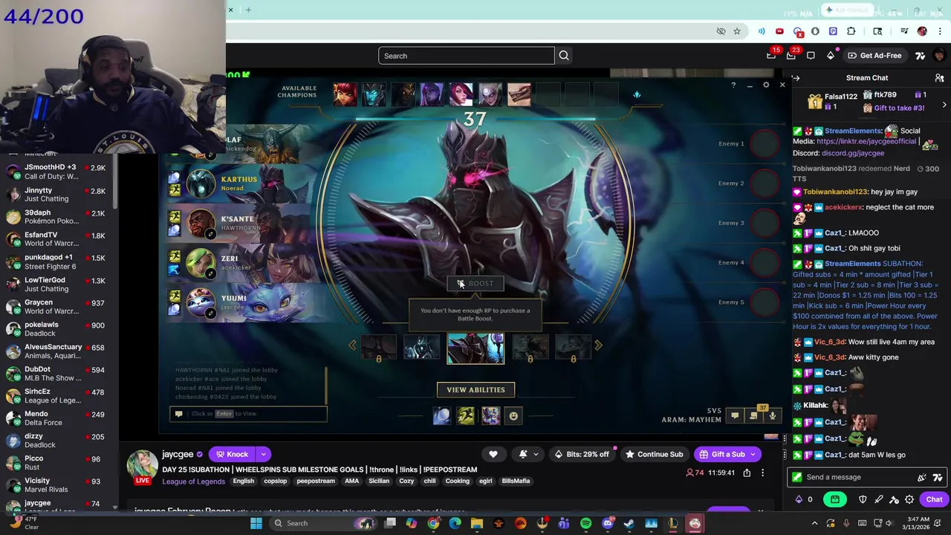Click the Bits 29% off button
This screenshot has width=951, height=535.
point(582,454)
